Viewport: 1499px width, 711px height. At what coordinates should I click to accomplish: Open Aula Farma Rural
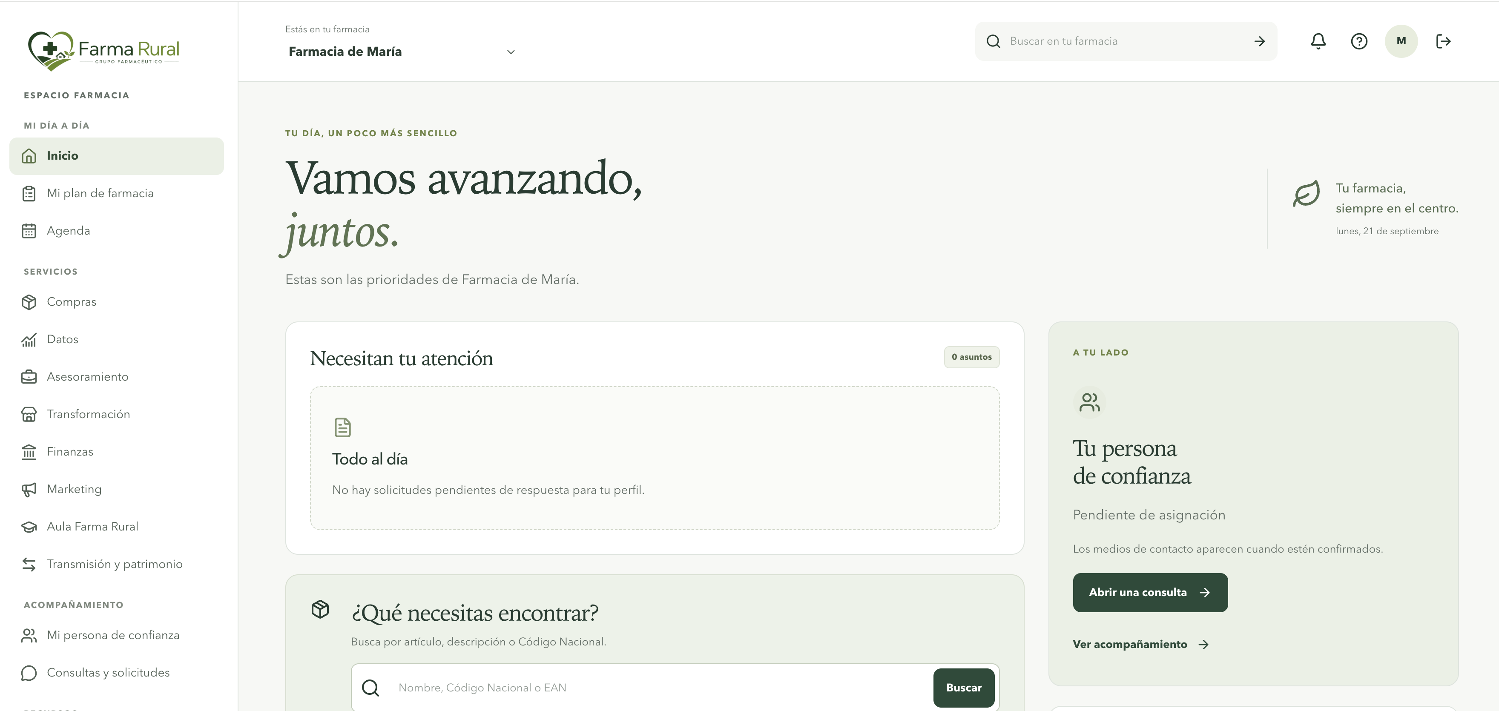[116, 527]
